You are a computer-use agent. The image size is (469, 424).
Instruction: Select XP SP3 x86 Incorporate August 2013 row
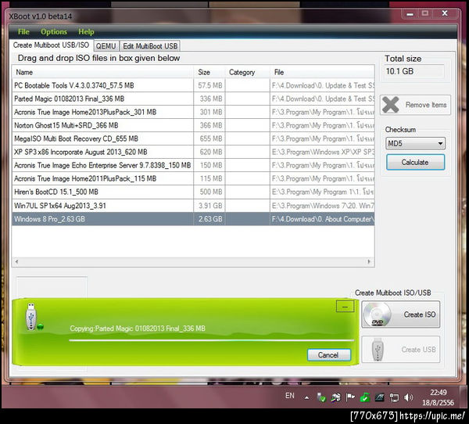point(193,152)
